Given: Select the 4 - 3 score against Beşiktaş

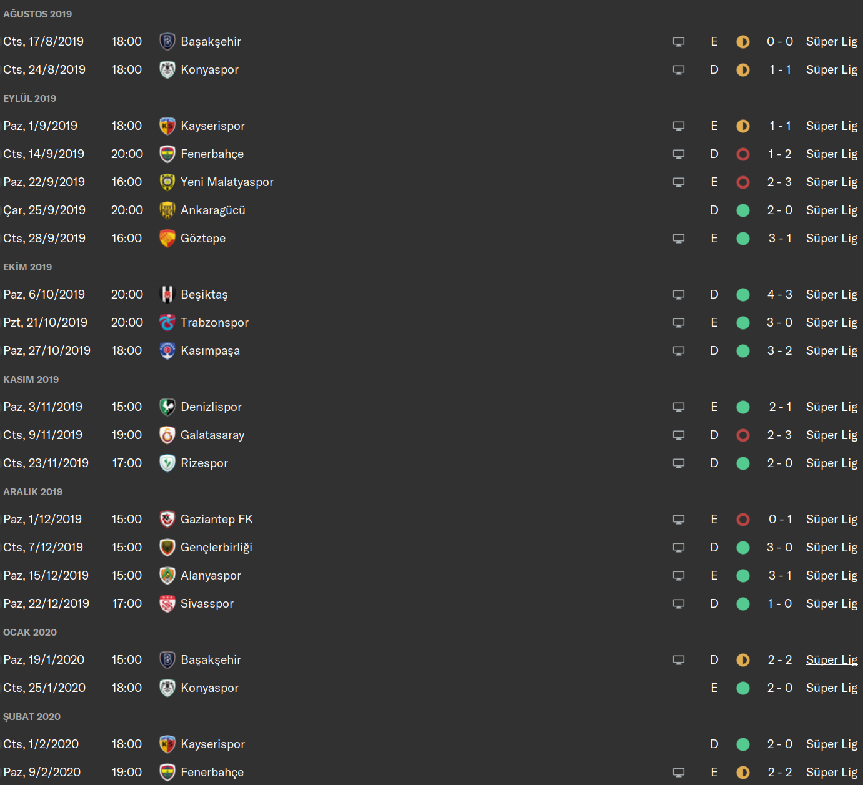Looking at the screenshot, I should 780,295.
